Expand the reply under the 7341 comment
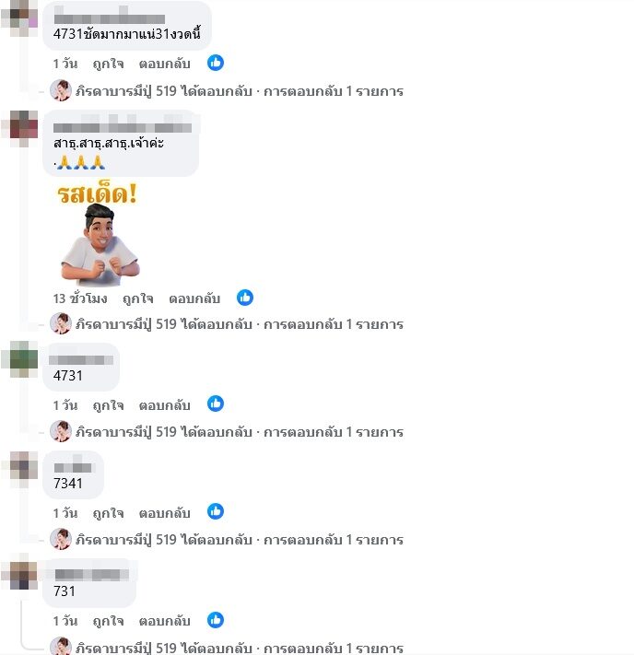Image resolution: width=634 pixels, height=655 pixels. (x=240, y=540)
